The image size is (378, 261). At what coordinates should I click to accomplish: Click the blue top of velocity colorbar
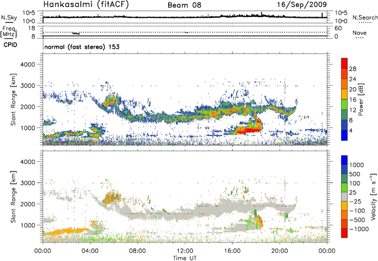[x=344, y=160]
